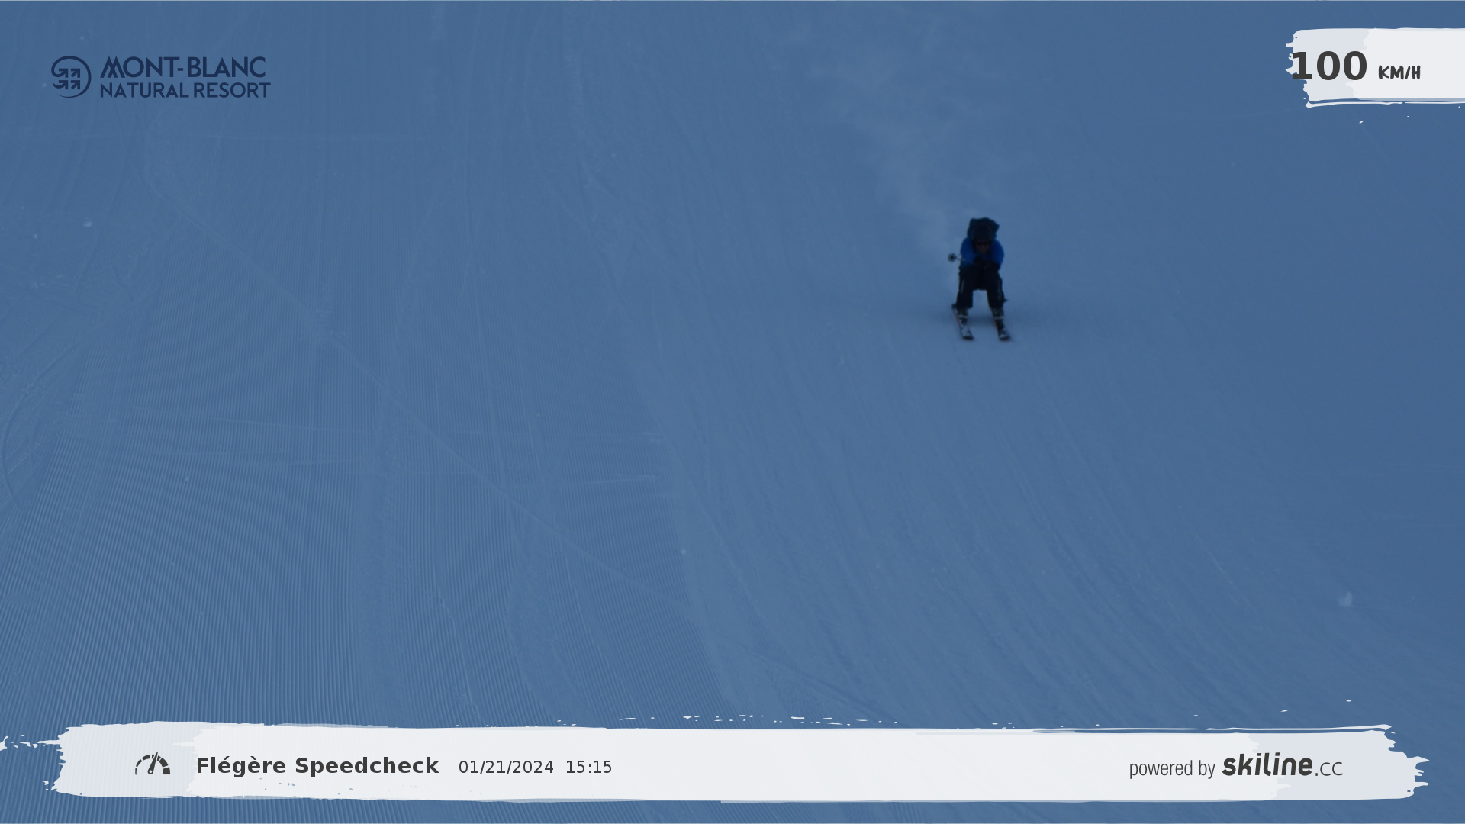Screen dimensions: 1465x824
Task: Click the KM/H unit label
Action: 1399,73
